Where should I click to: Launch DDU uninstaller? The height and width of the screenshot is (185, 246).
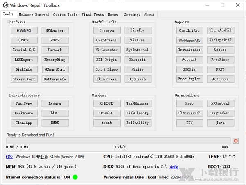190,123
